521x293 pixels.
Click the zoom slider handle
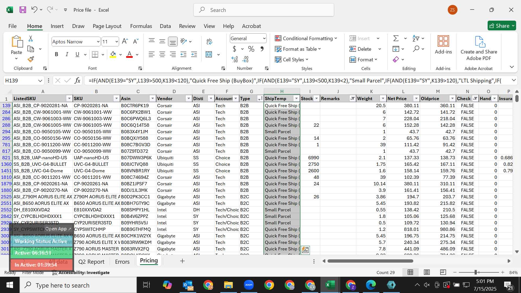coord(476,272)
